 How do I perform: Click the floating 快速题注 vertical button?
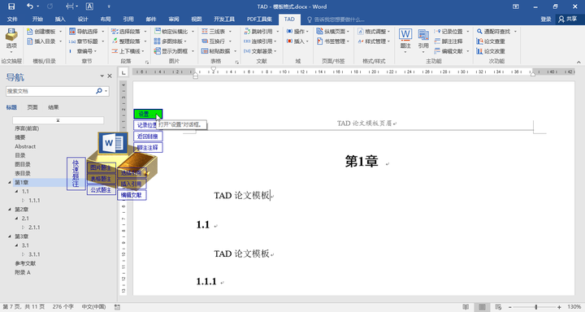76,174
